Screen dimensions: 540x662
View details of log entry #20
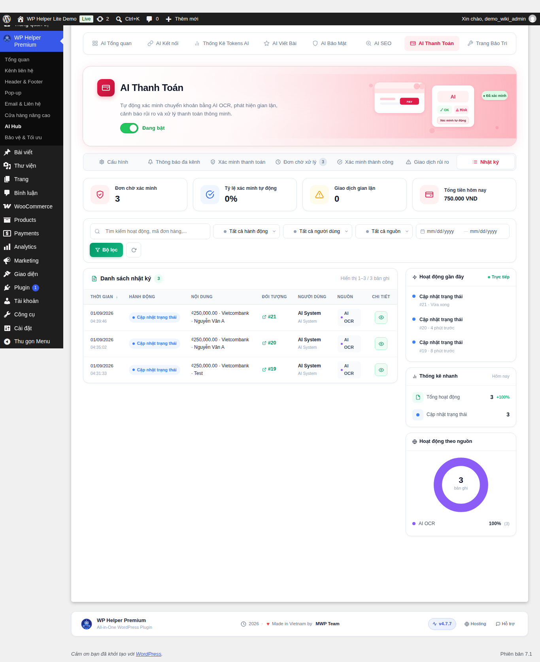pyautogui.click(x=381, y=344)
